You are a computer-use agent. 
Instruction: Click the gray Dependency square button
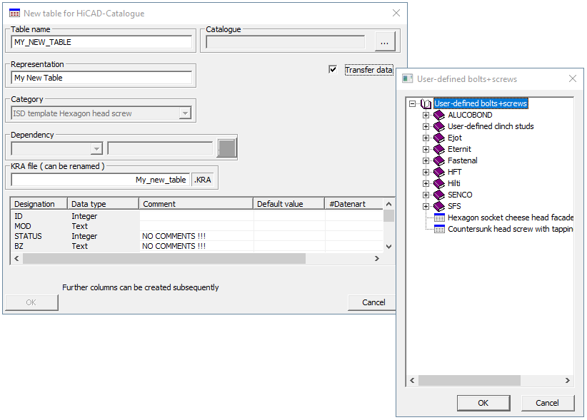[x=226, y=148]
